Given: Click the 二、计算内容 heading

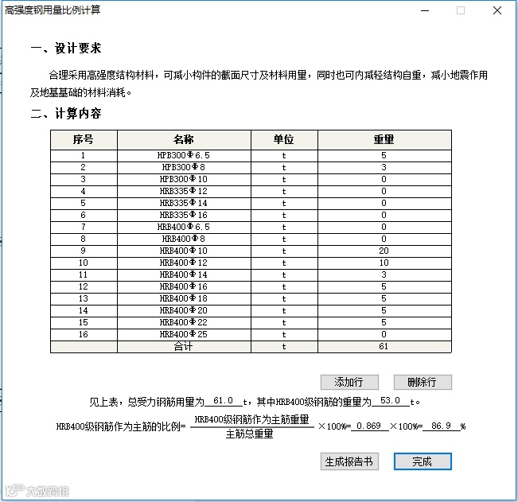Looking at the screenshot, I should (66, 113).
